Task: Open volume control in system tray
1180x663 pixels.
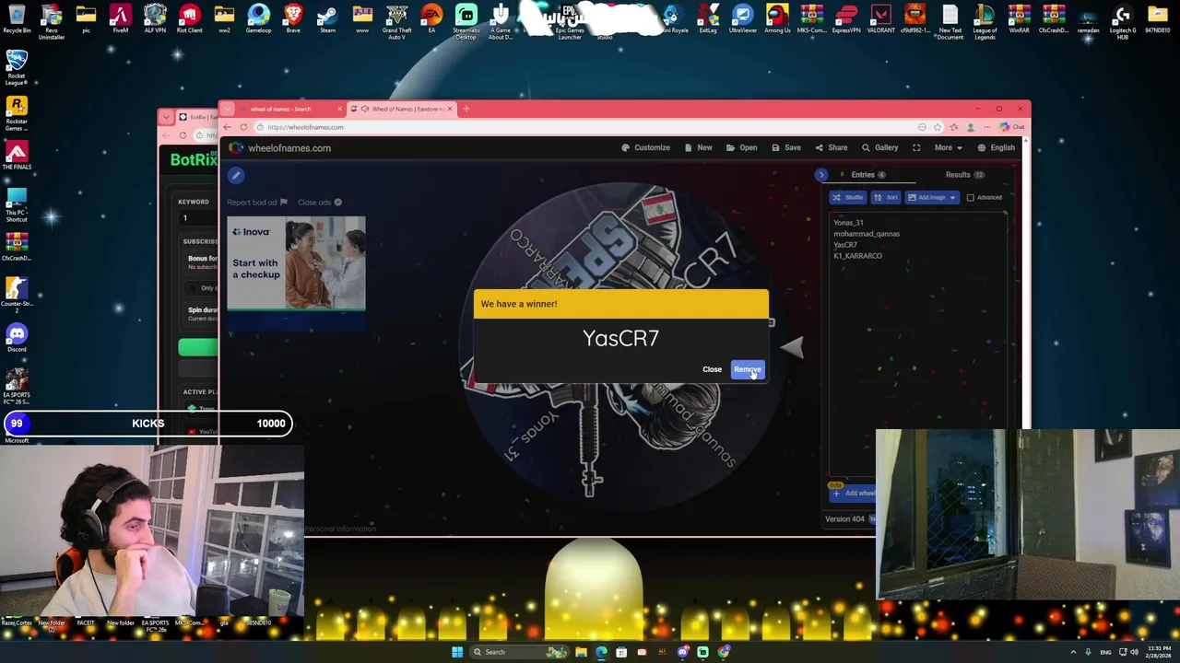Action: (1134, 652)
